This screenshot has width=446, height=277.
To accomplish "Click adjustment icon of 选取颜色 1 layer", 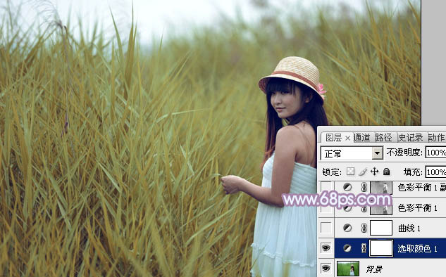I will coord(347,248).
